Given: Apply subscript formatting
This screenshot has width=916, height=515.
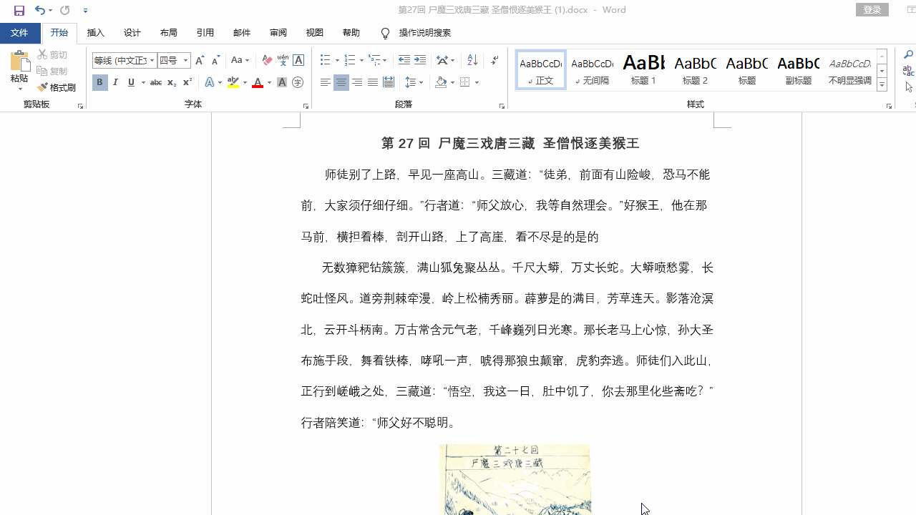Looking at the screenshot, I should click(x=170, y=82).
